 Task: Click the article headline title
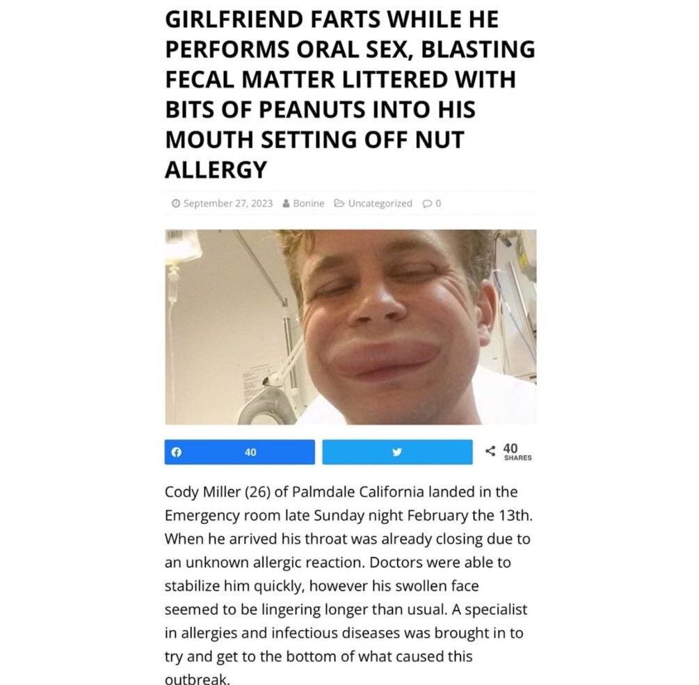click(350, 94)
